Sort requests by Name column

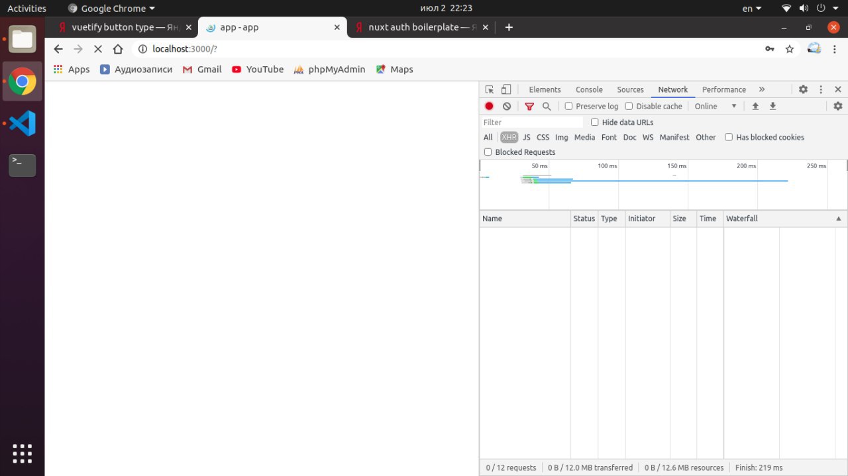[x=525, y=218]
